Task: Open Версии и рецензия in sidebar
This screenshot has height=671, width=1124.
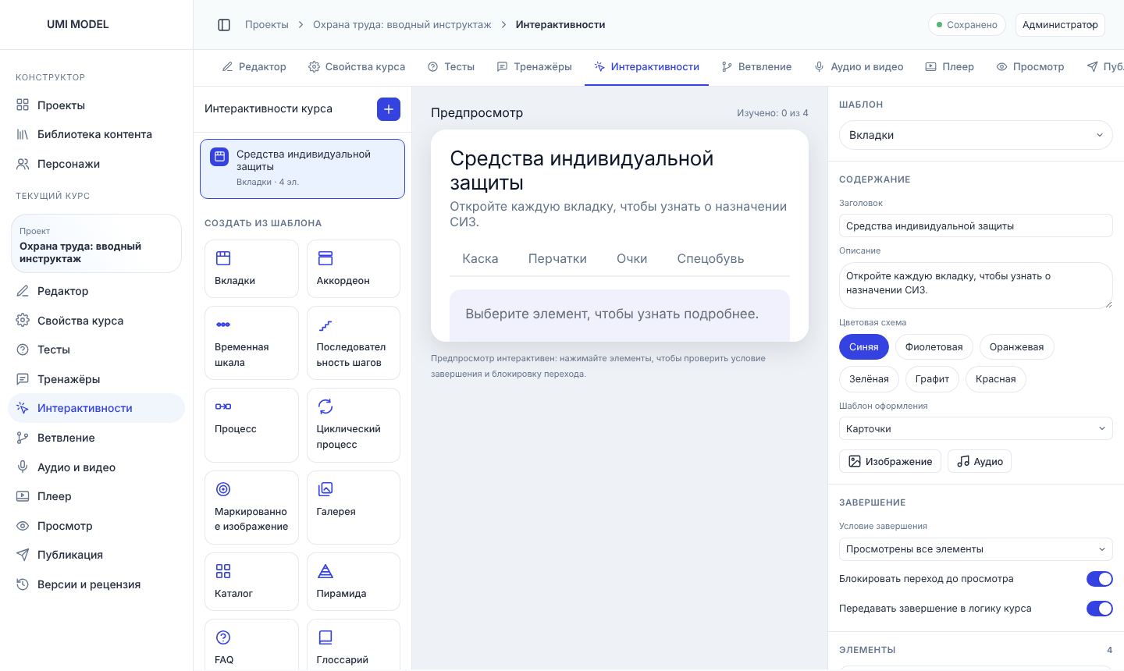Action: tap(96, 584)
